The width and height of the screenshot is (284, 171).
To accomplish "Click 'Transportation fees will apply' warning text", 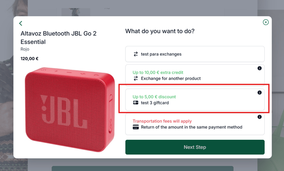I will (162, 121).
